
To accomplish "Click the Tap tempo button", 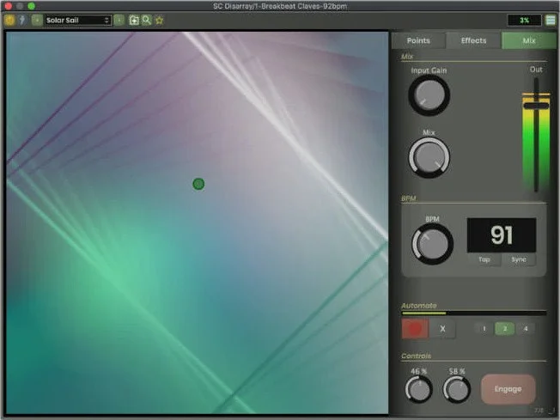I will 484,259.
